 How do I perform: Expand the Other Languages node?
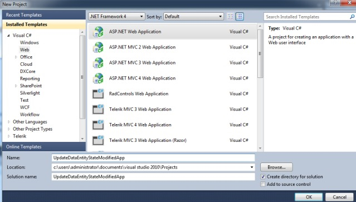pos(9,122)
